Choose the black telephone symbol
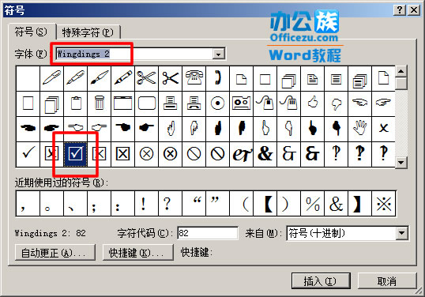 [194, 78]
